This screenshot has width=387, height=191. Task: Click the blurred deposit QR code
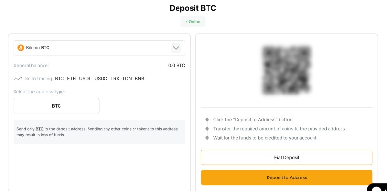coord(286,70)
